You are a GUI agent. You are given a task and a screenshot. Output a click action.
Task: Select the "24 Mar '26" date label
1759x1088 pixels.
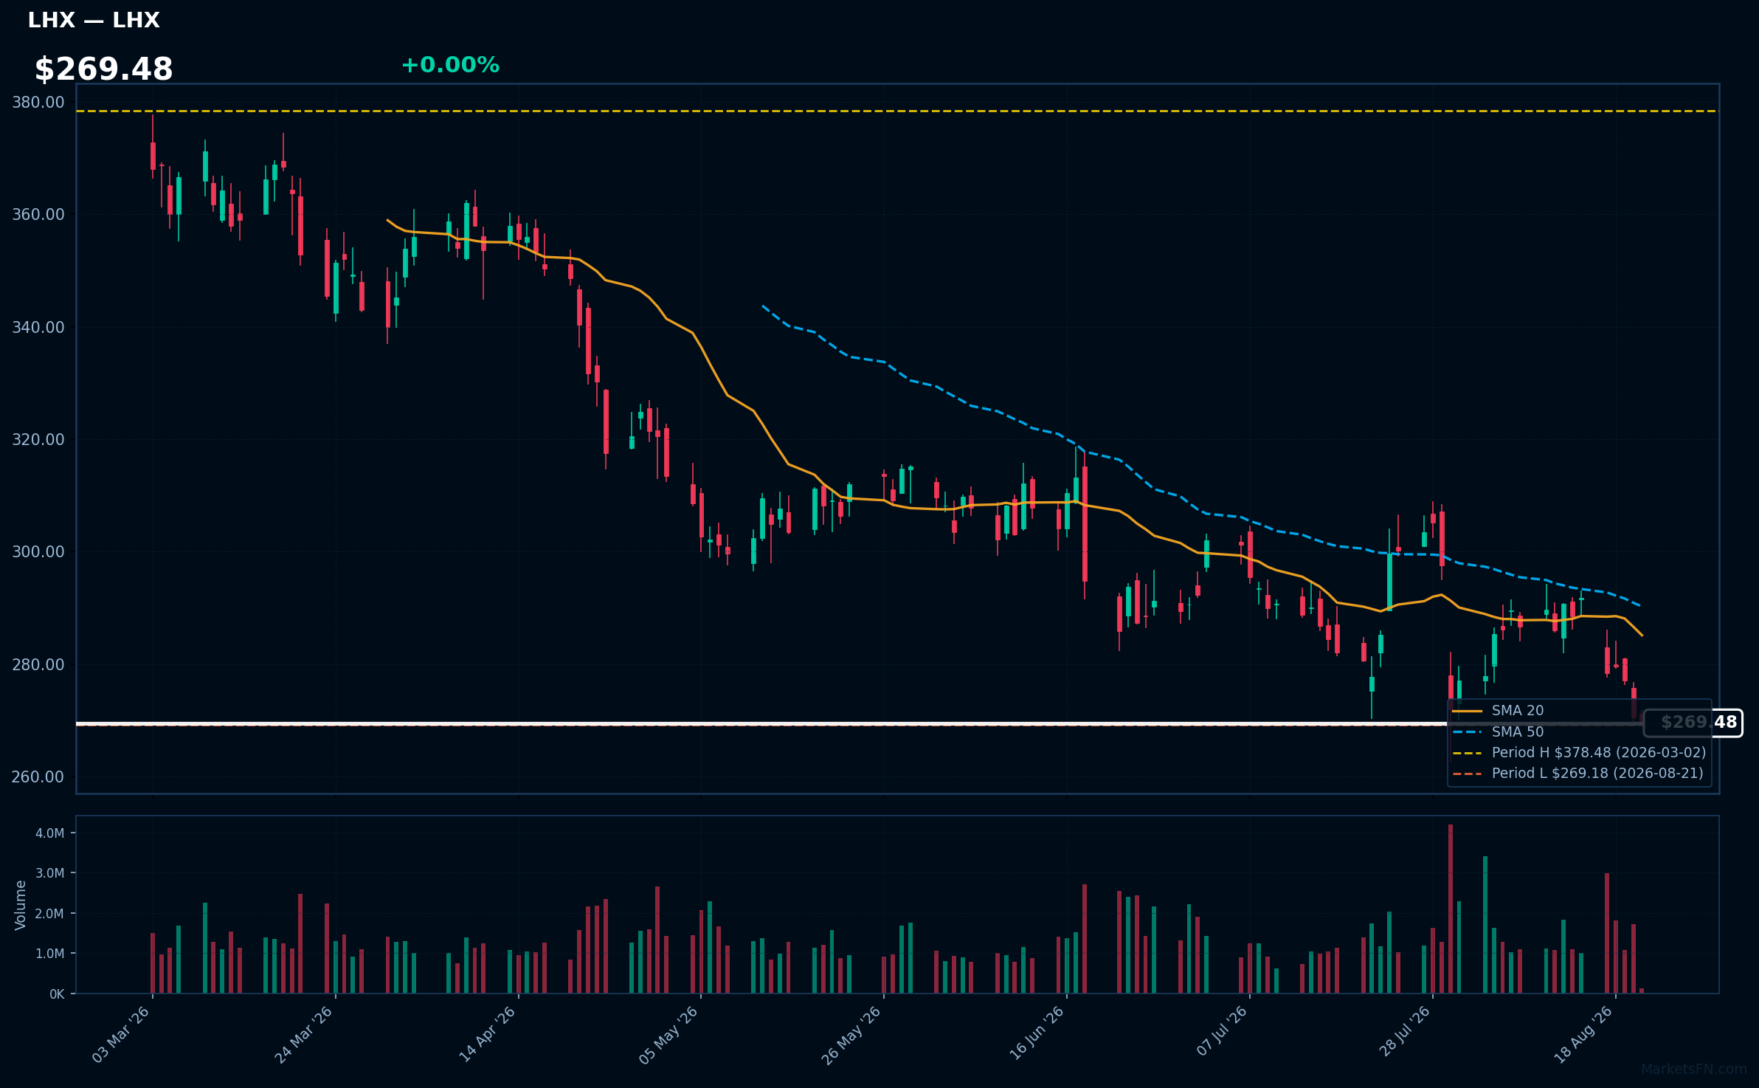click(304, 1034)
